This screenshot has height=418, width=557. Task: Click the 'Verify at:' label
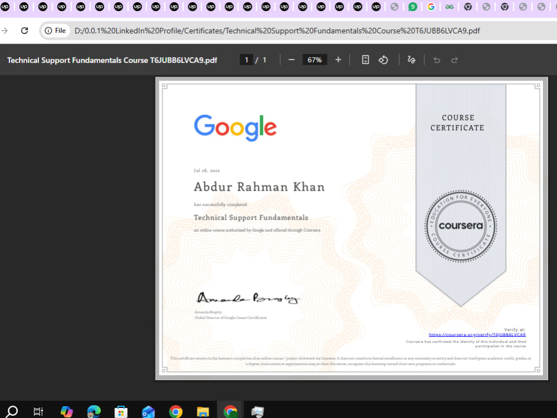tap(514, 329)
